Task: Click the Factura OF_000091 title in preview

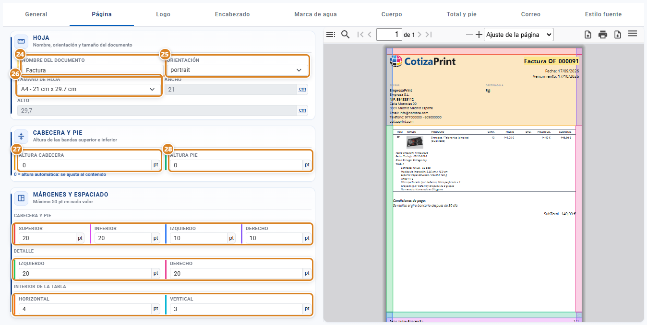Action: click(x=551, y=61)
